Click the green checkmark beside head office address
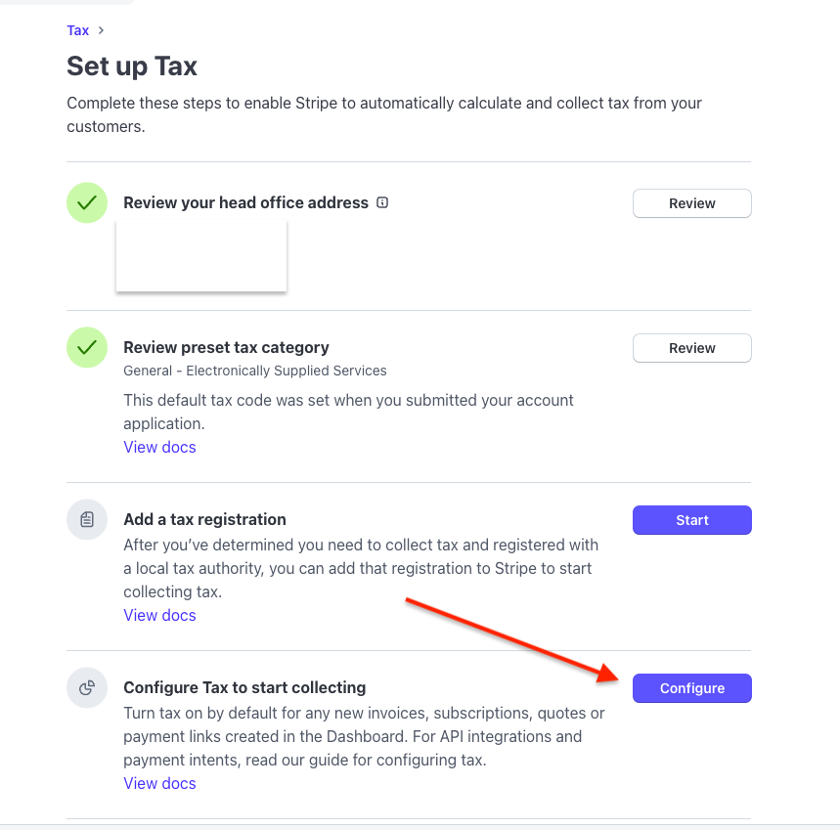840x830 pixels. (87, 203)
